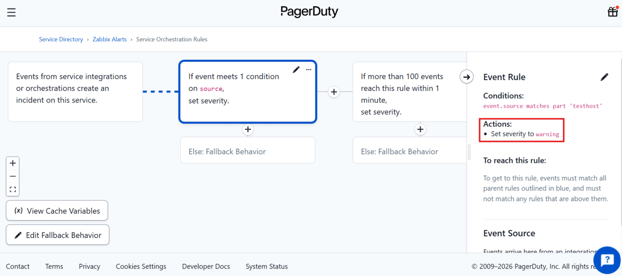The image size is (622, 276).
Task: Click Edit Fallback Behavior button
Action: coord(57,235)
